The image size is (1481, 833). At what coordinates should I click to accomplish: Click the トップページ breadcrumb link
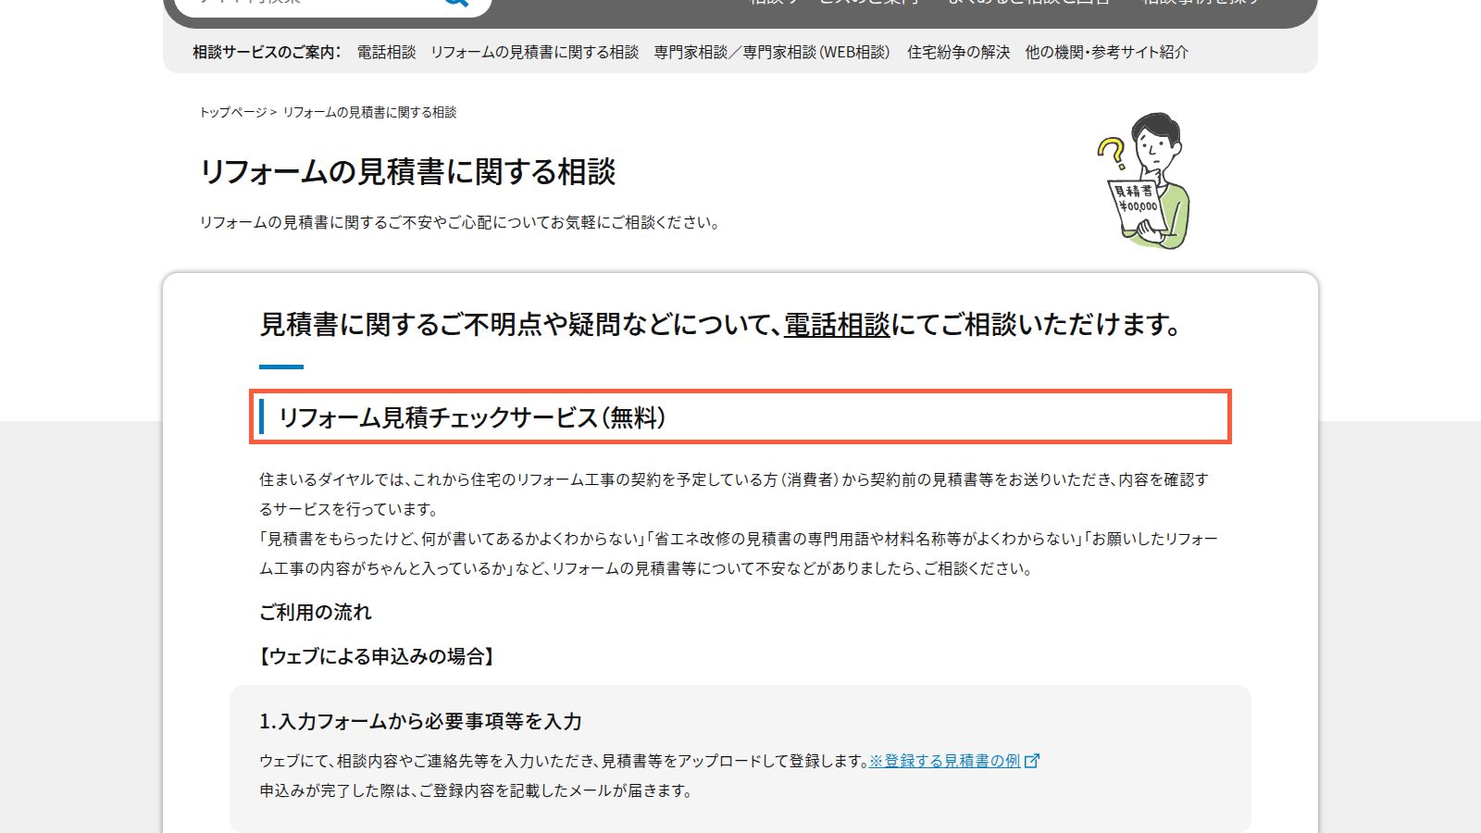(233, 112)
